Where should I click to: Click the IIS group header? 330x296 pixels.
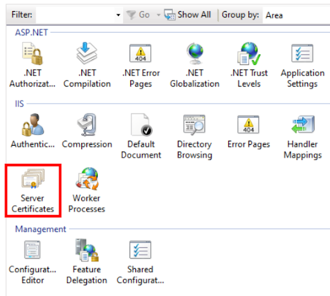click(x=19, y=104)
